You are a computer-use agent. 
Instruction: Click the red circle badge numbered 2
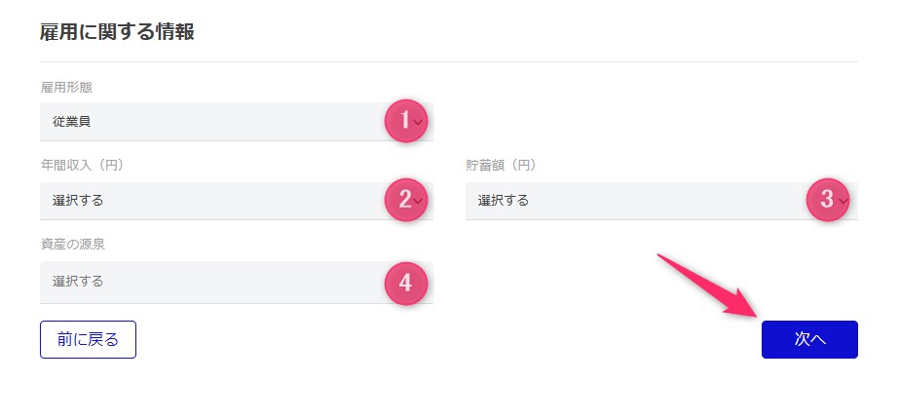coord(404,200)
